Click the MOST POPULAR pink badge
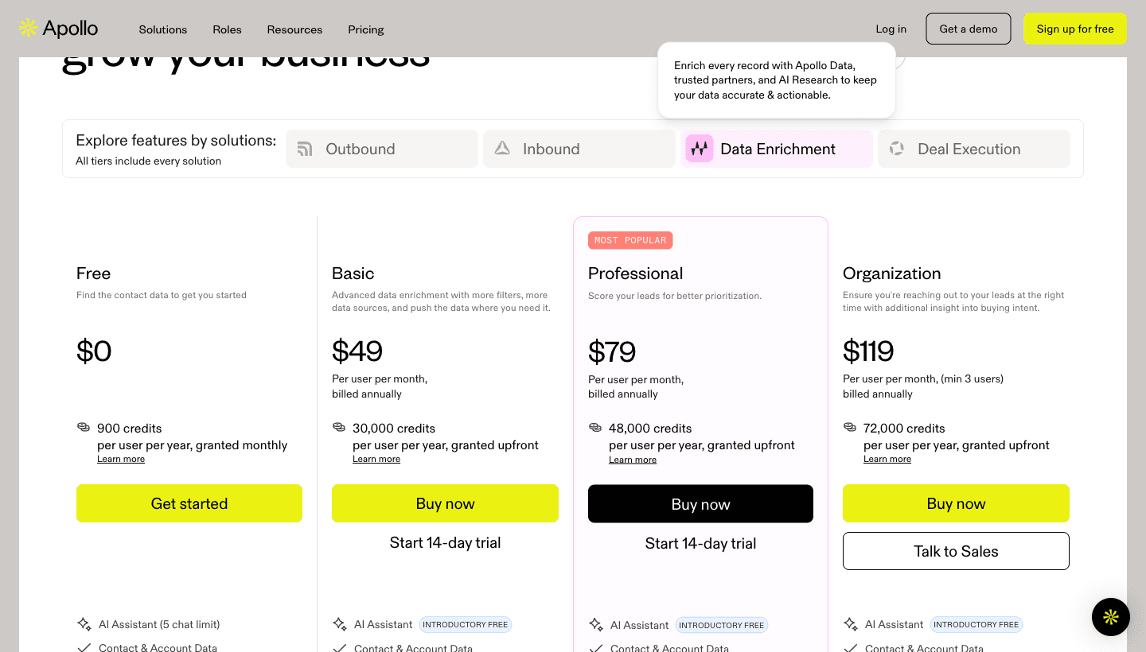Screen dimensions: 1146x652 [630, 240]
